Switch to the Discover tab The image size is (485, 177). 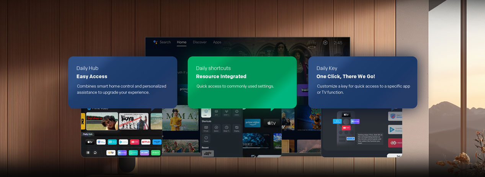coord(200,42)
